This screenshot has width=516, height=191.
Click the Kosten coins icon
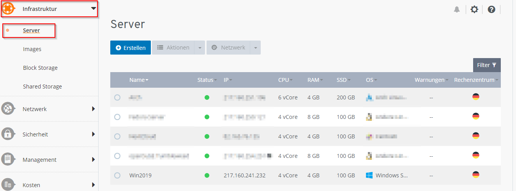pyautogui.click(x=8, y=185)
